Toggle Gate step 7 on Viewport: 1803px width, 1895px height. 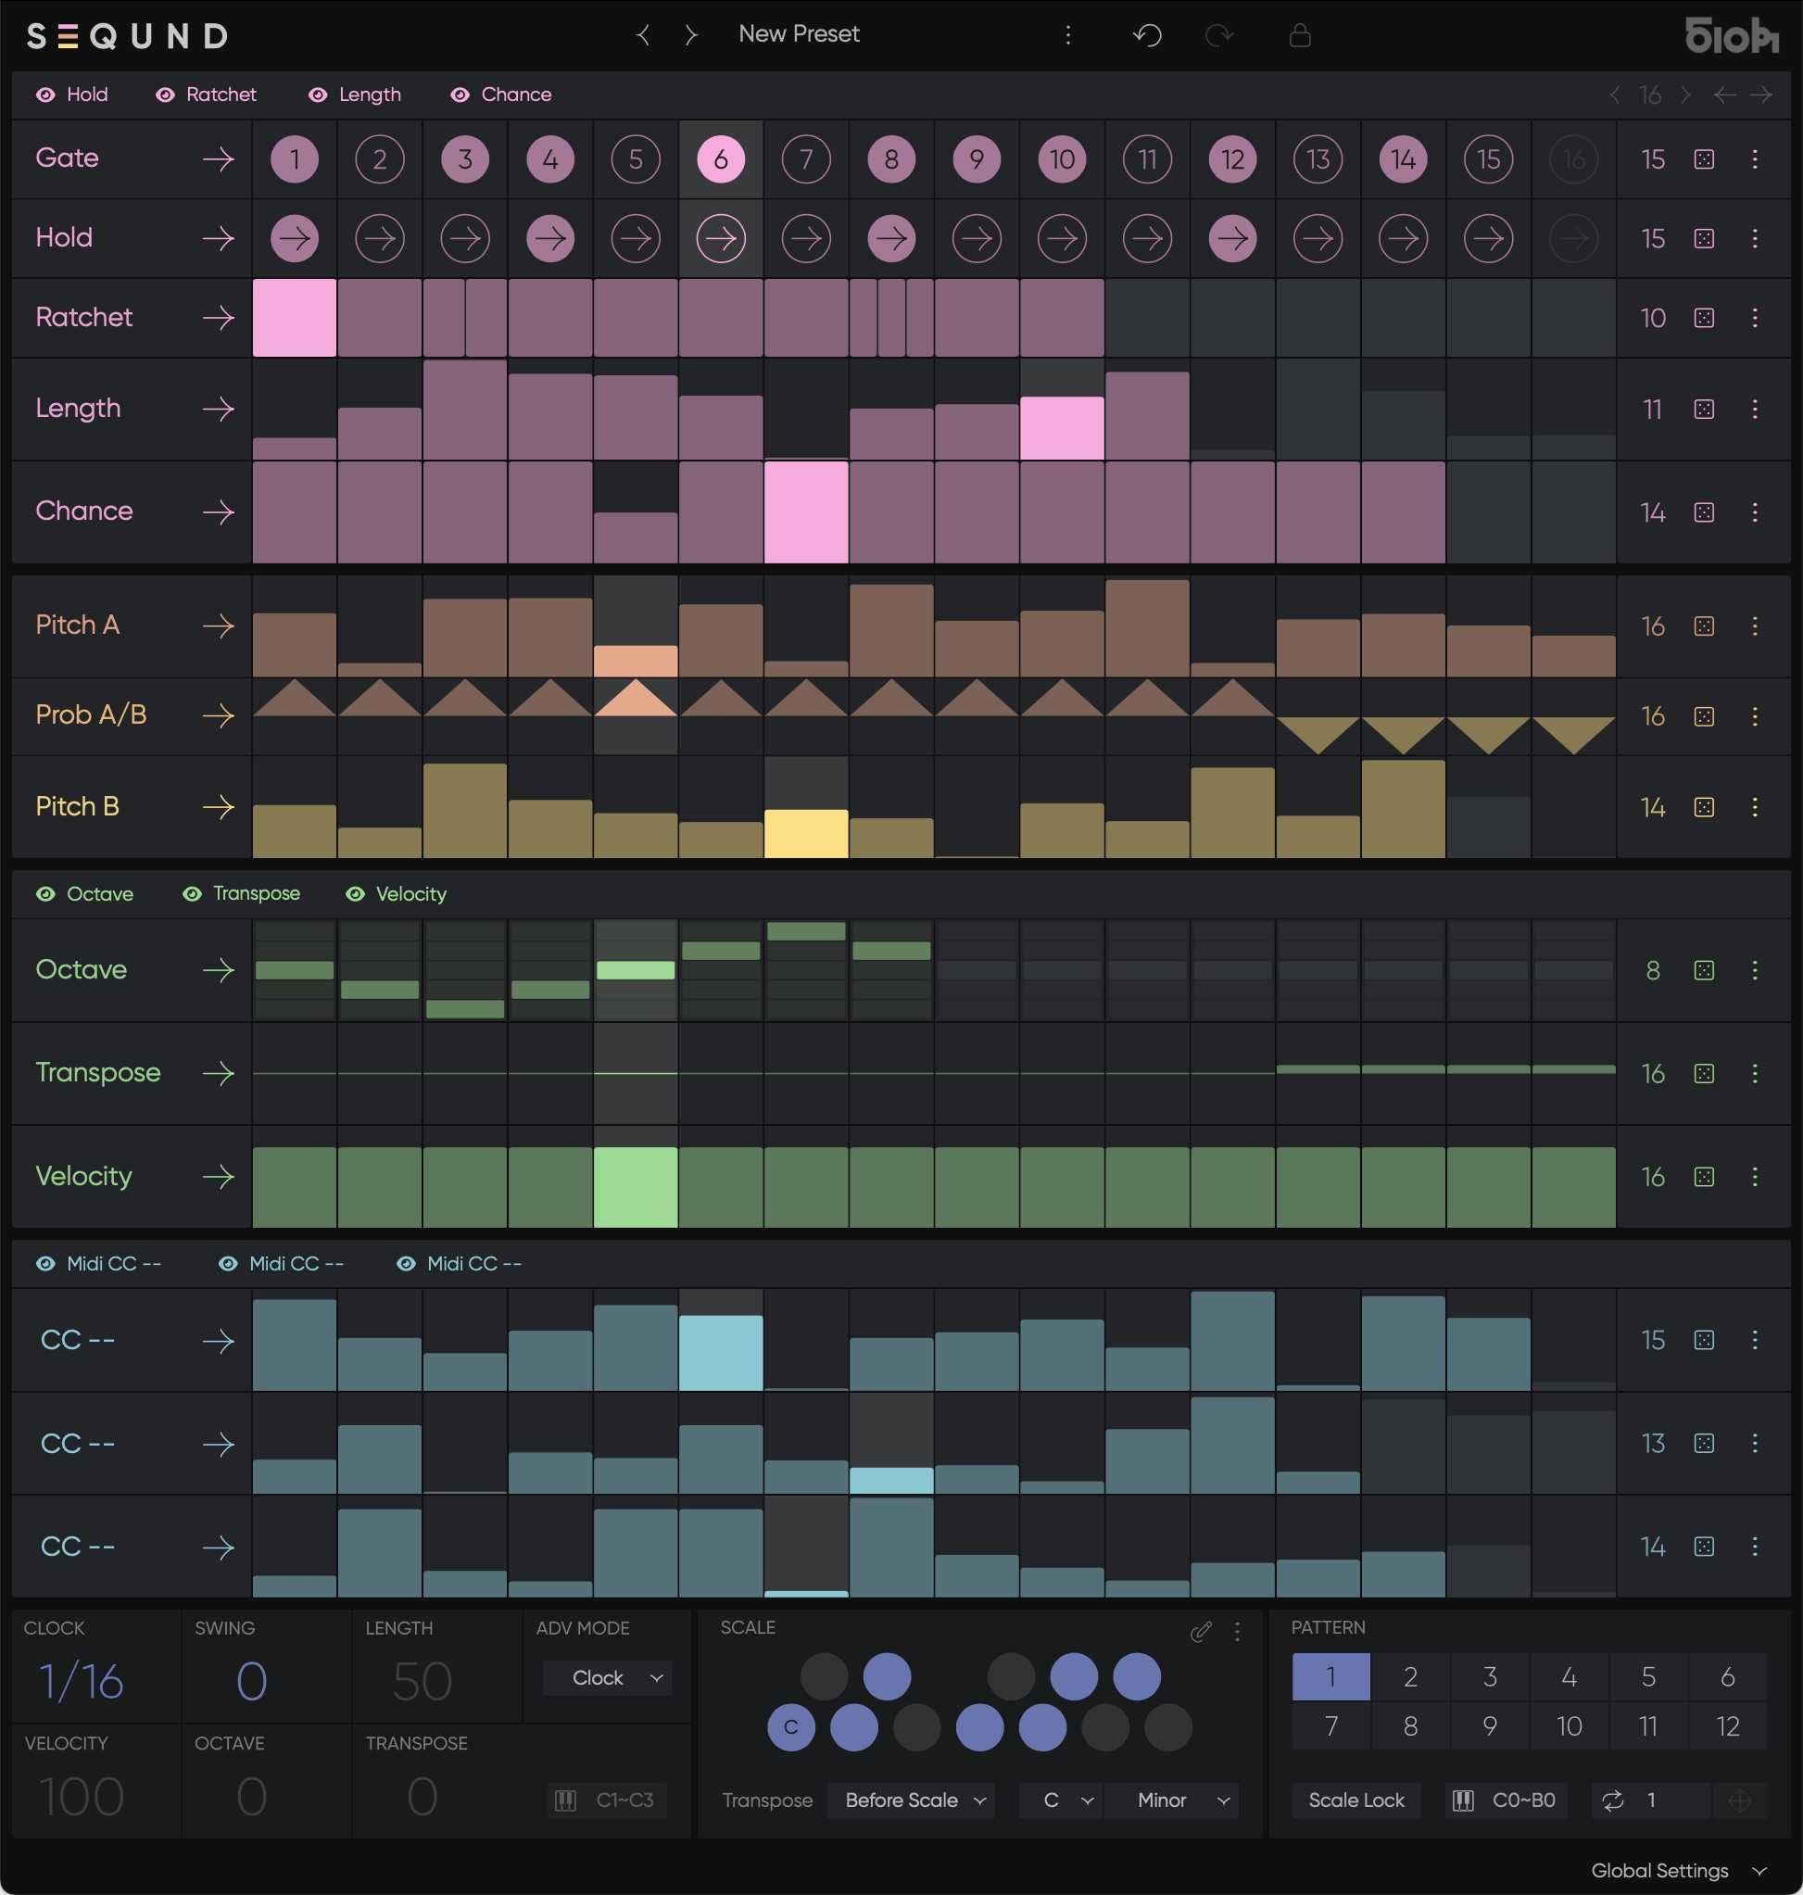pos(805,159)
